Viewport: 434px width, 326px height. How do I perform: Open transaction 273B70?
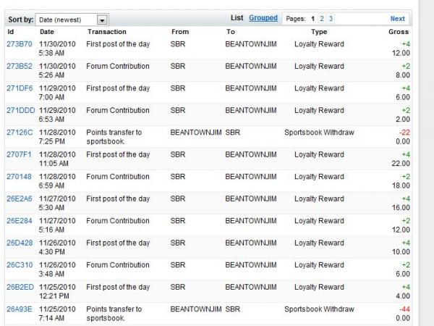click(x=20, y=44)
